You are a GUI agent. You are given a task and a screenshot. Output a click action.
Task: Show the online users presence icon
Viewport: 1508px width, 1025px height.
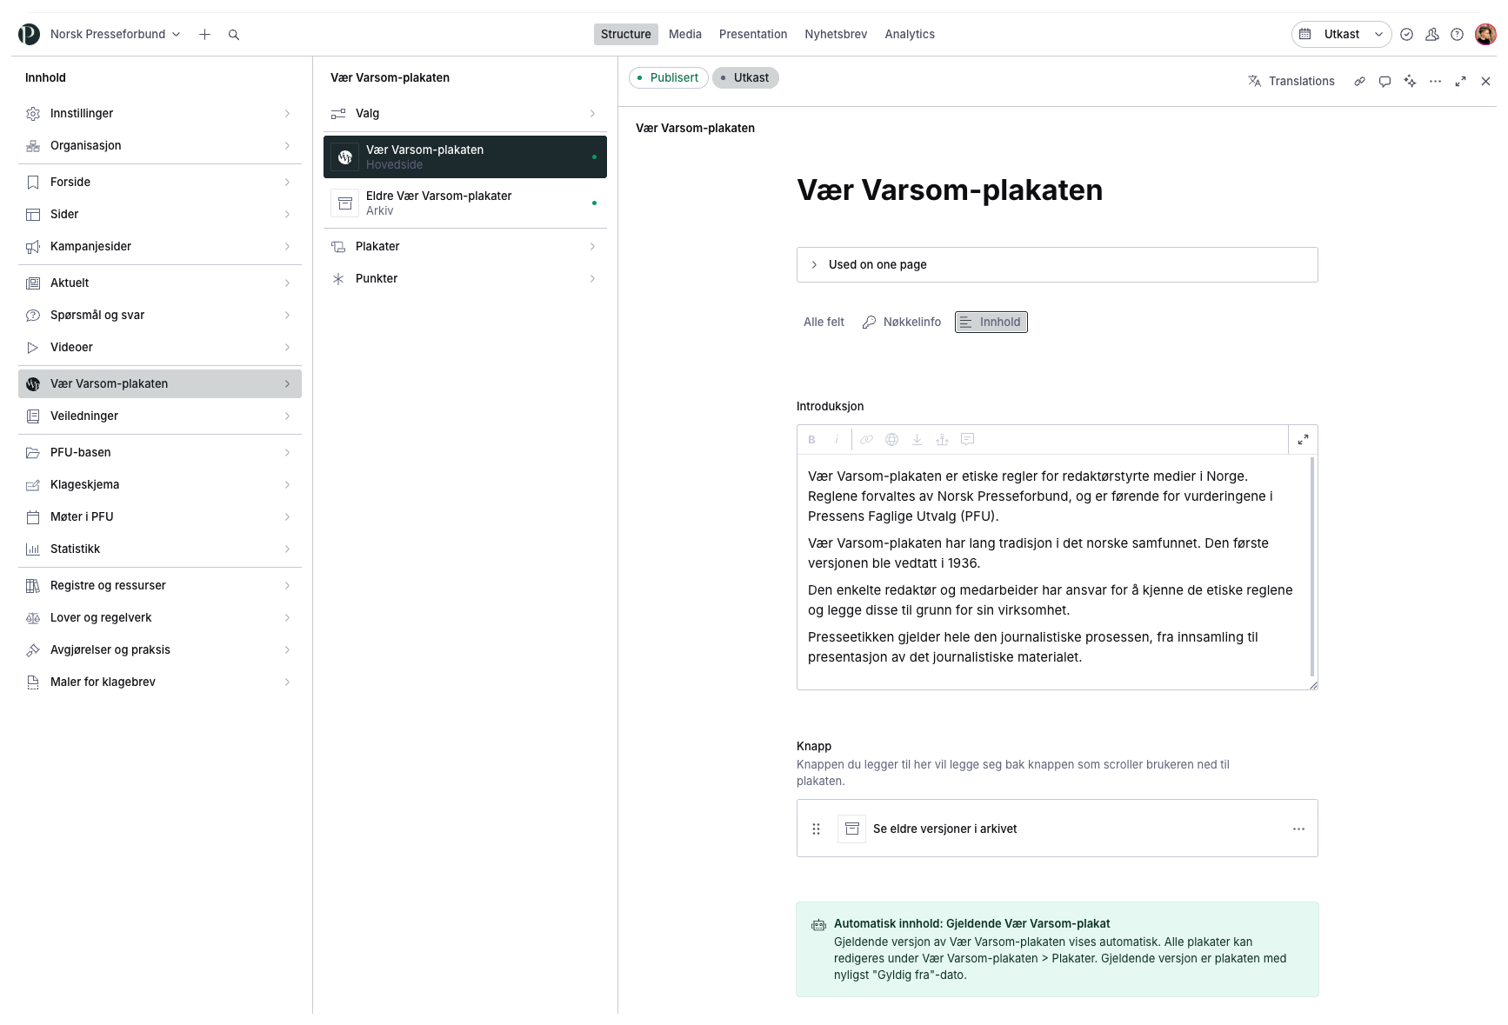coord(1431,35)
